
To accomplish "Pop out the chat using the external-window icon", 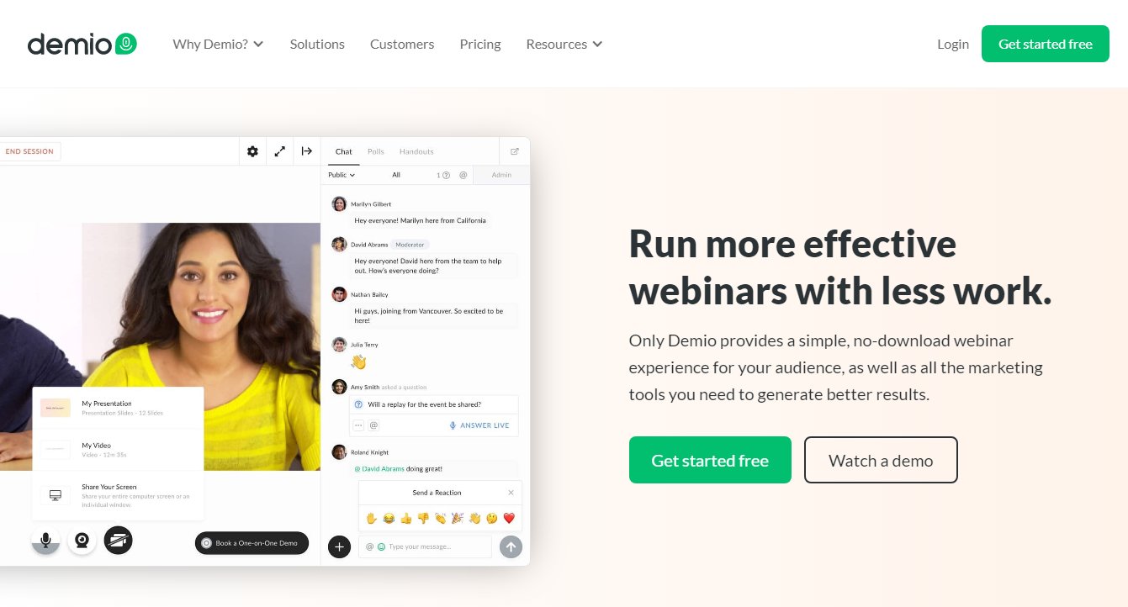I will pyautogui.click(x=514, y=151).
